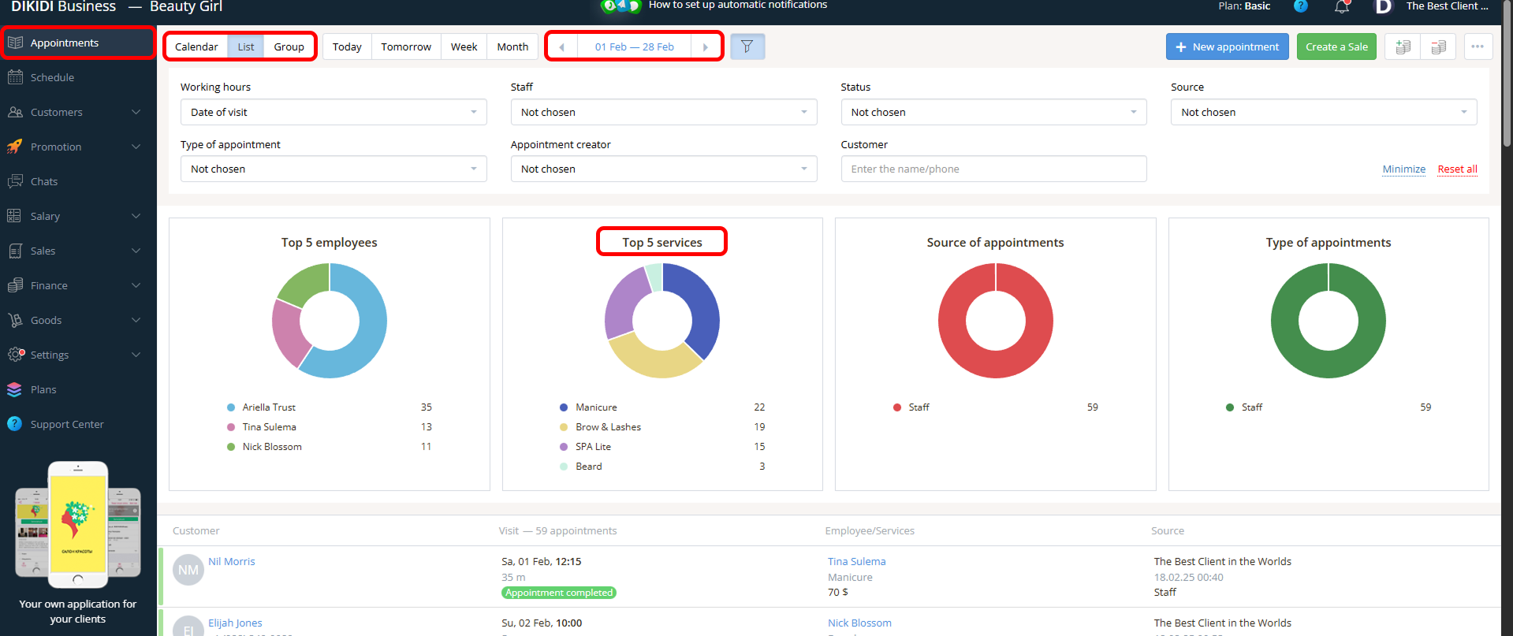Open the Staff filter dropdown
The image size is (1513, 636).
(663, 112)
